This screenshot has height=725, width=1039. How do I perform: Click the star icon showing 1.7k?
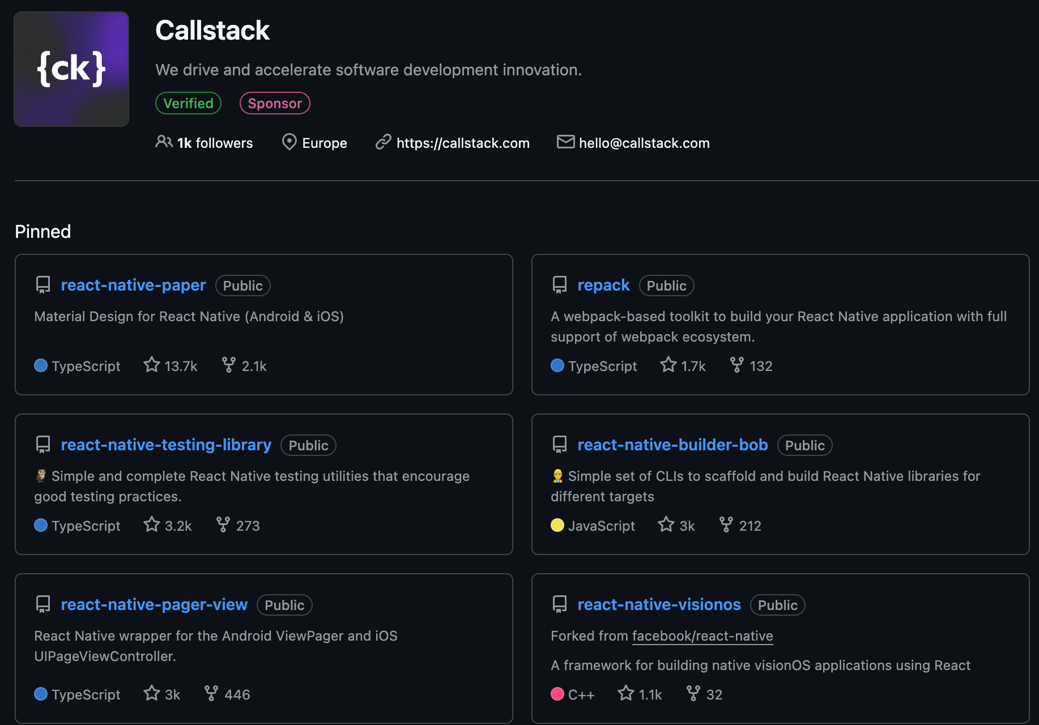coord(668,364)
